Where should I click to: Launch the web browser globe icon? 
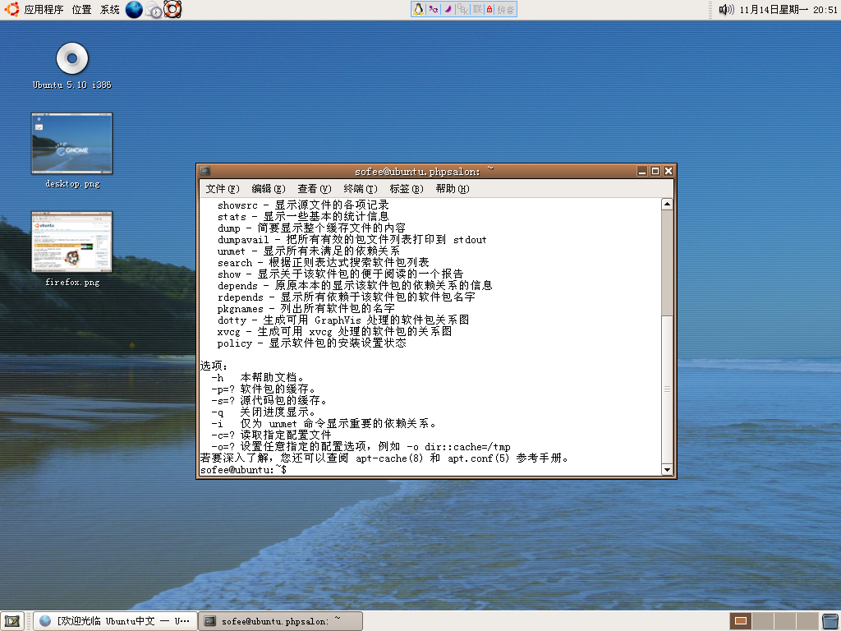[134, 10]
